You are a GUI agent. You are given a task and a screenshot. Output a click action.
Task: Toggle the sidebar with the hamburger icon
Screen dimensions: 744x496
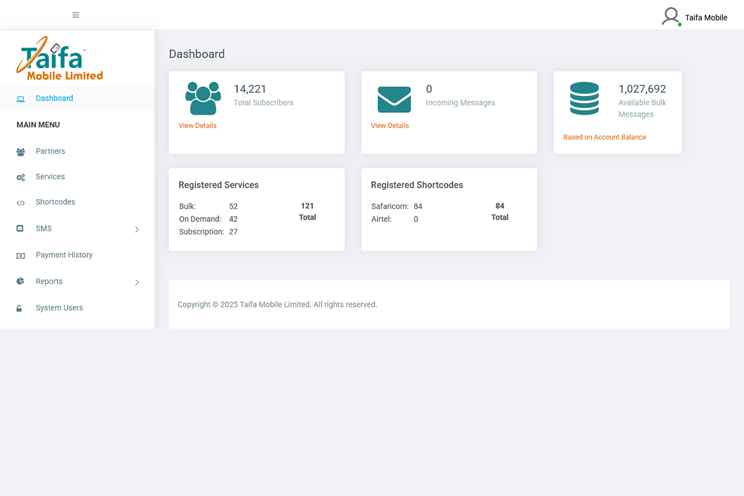pyautogui.click(x=76, y=14)
